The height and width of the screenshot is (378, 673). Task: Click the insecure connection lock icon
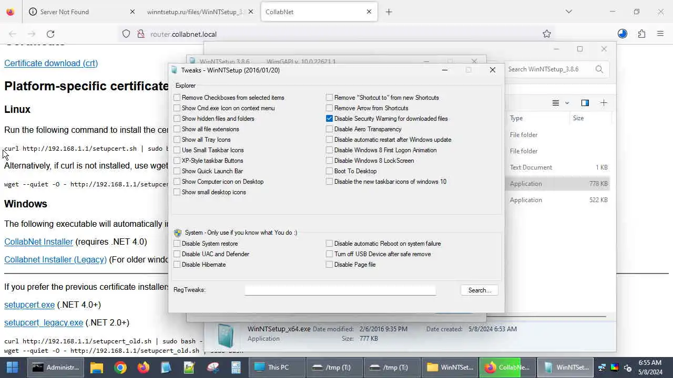click(141, 34)
